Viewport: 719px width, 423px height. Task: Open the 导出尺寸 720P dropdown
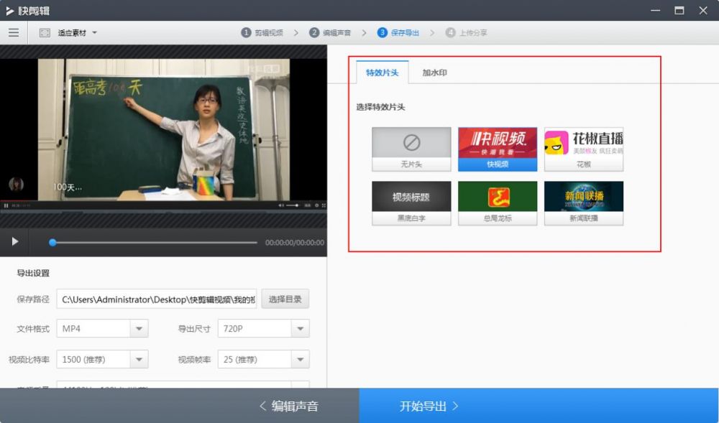pos(264,328)
